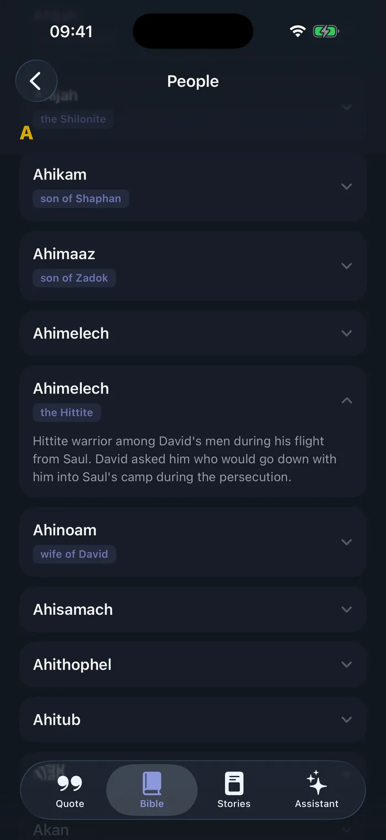Screen dimensions: 386x840
Task: Tap the 'wife of David' tag
Action: [74, 554]
